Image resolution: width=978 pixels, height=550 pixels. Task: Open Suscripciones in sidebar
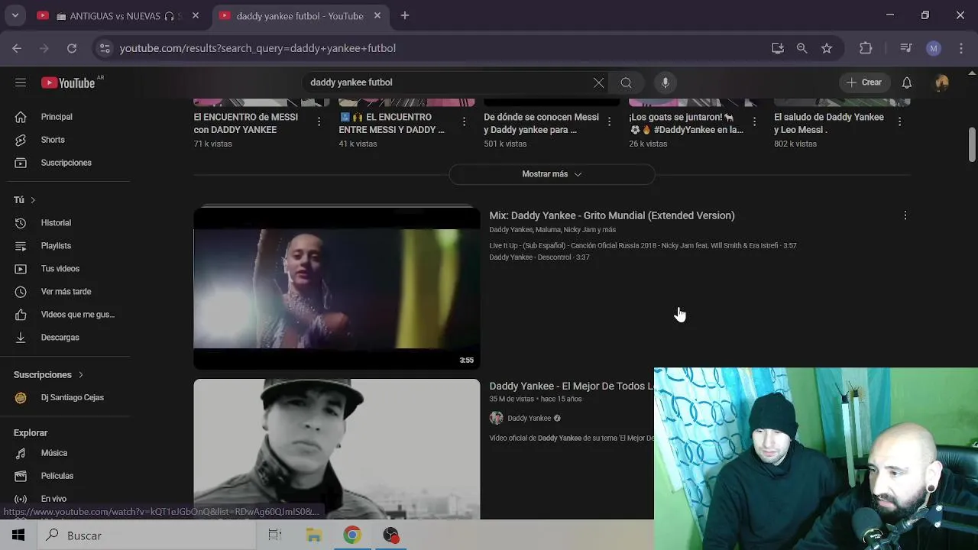pos(65,163)
